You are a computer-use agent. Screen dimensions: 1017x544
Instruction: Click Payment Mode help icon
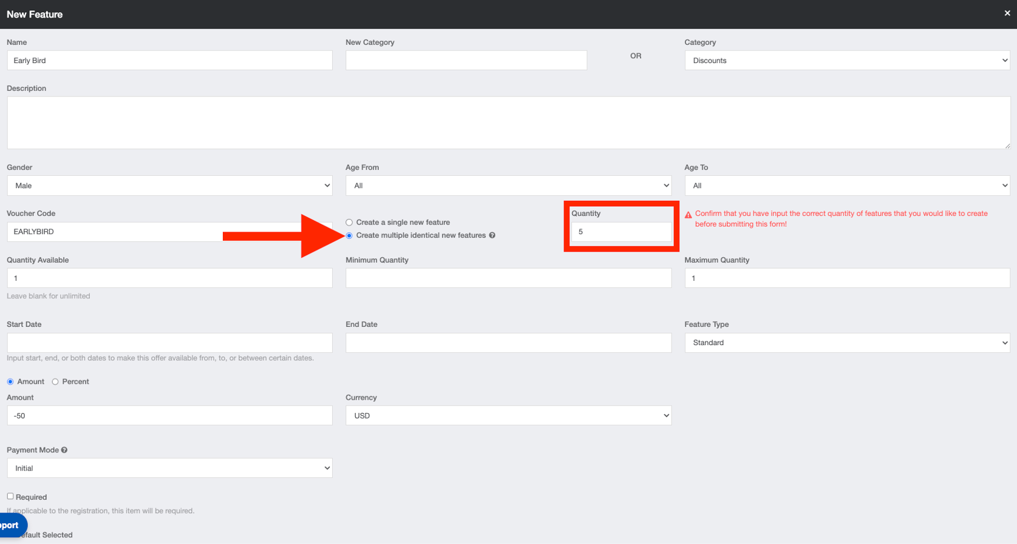(64, 450)
